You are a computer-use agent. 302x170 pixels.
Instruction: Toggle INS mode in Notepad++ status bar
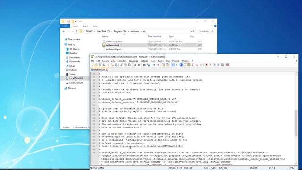[292, 168]
